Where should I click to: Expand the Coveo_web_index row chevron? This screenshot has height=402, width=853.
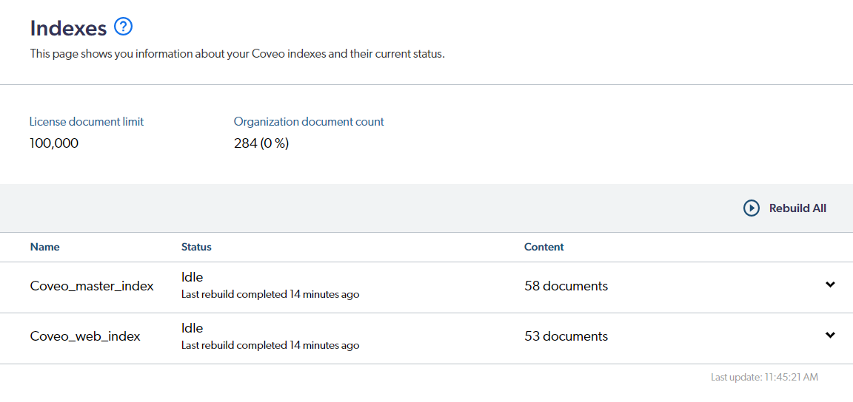click(830, 335)
